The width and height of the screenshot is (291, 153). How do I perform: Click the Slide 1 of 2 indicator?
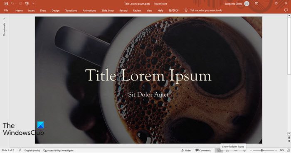[7, 151]
